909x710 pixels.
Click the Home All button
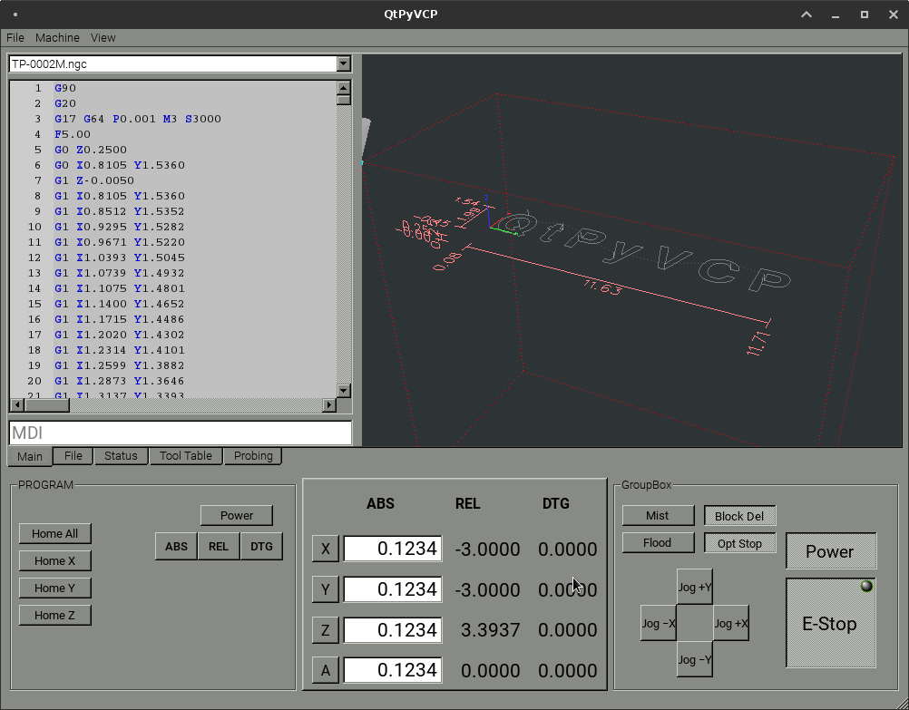pyautogui.click(x=55, y=534)
